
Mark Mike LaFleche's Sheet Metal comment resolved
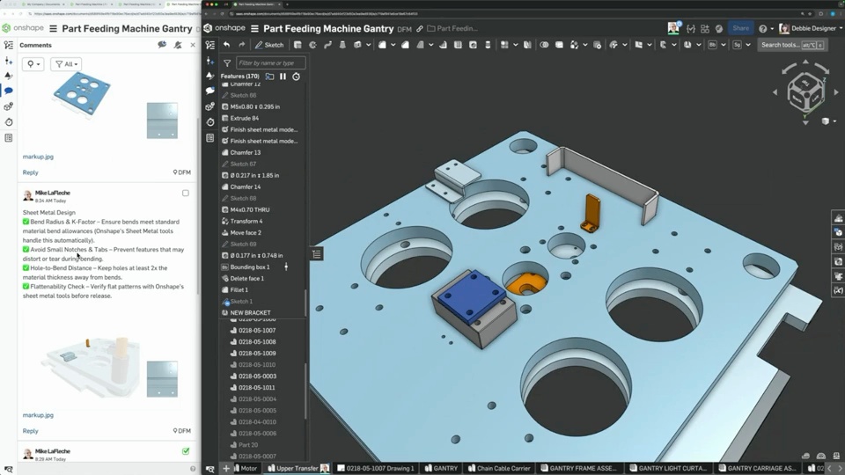(x=185, y=194)
